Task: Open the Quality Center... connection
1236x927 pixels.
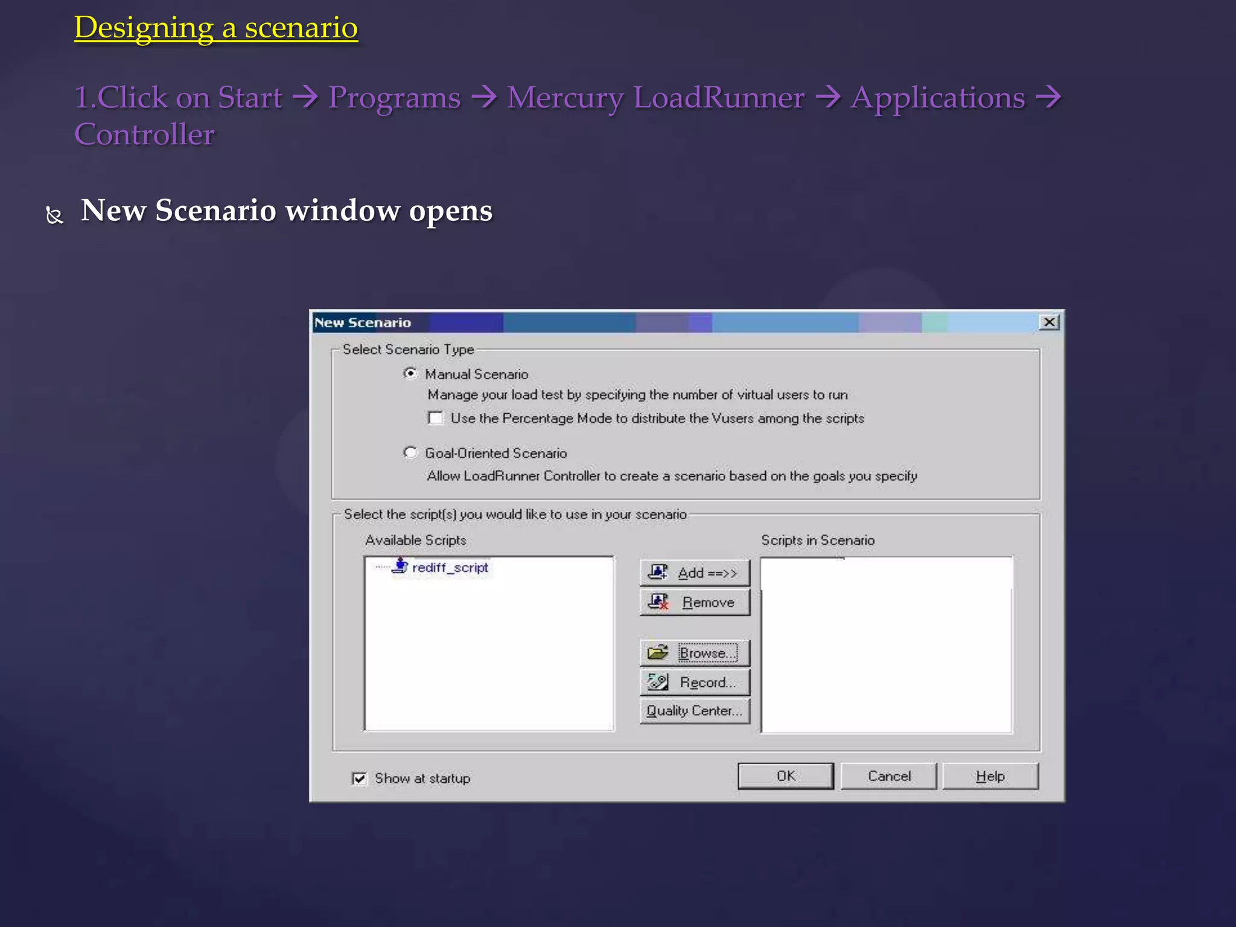Action: point(695,711)
